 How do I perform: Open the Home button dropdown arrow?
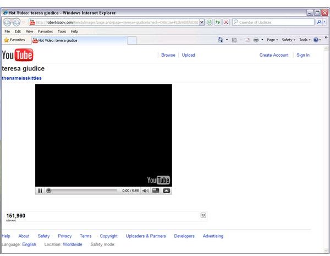(x=227, y=40)
